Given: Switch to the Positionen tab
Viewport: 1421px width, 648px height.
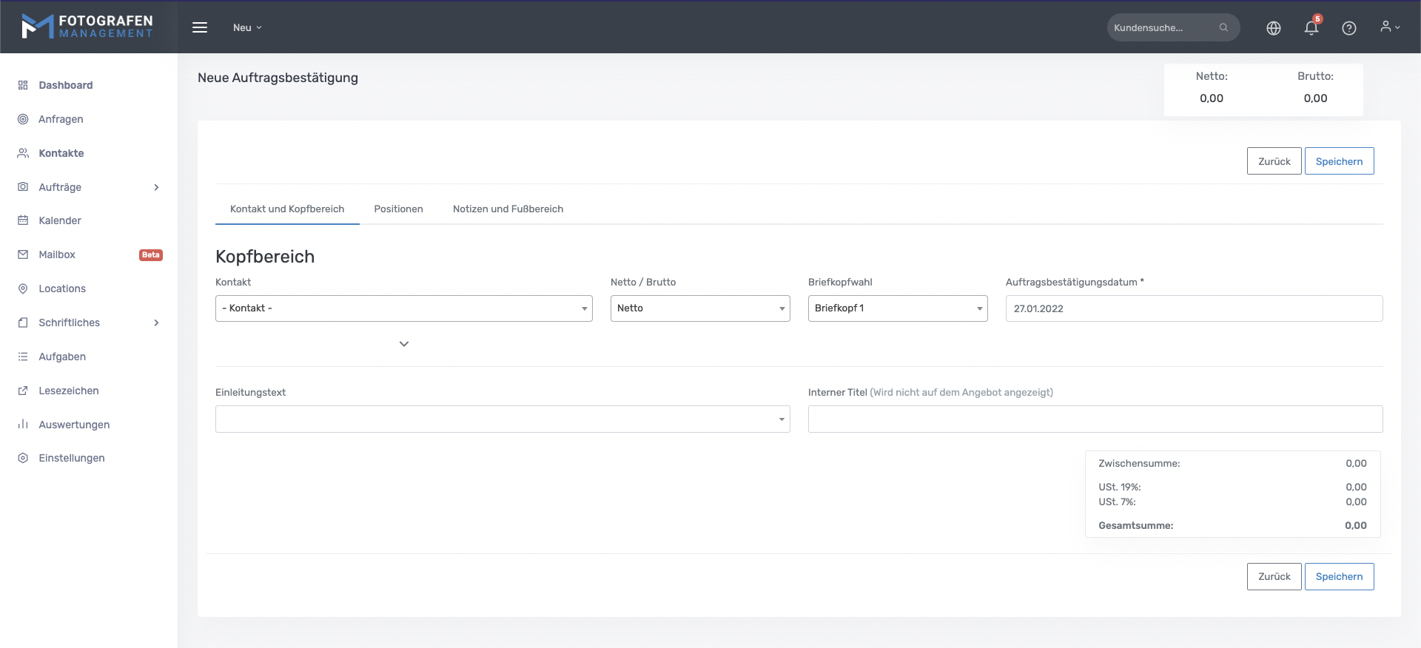Looking at the screenshot, I should [x=398, y=209].
